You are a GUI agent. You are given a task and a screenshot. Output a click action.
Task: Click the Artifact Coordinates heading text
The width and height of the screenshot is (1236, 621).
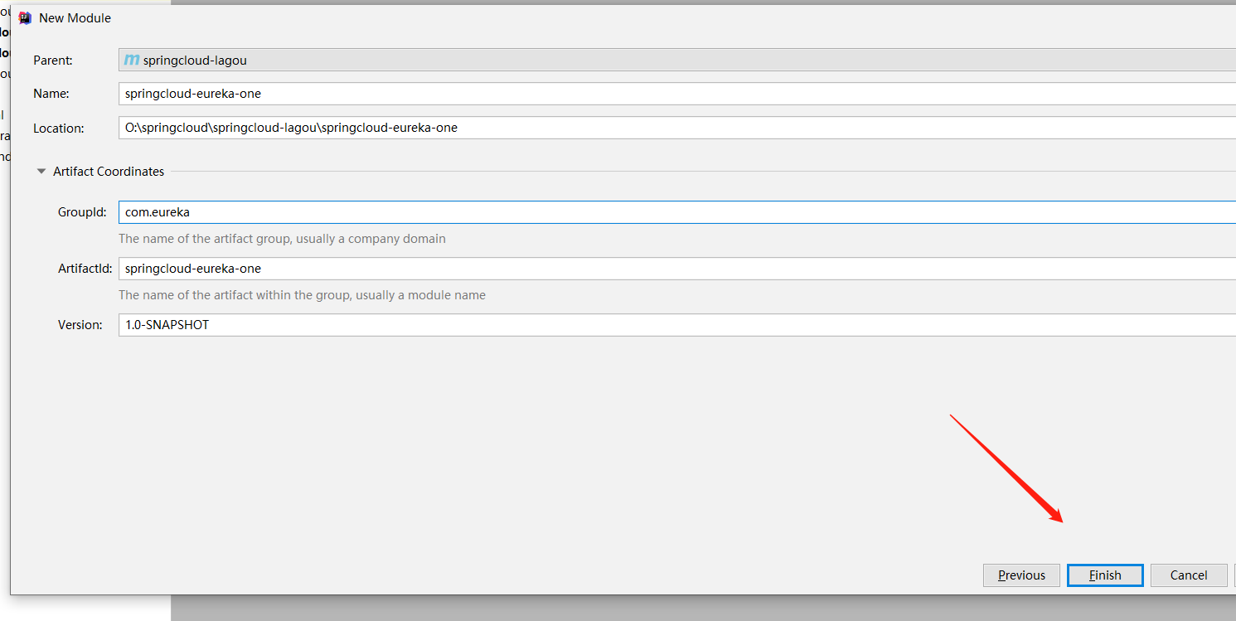coord(109,172)
